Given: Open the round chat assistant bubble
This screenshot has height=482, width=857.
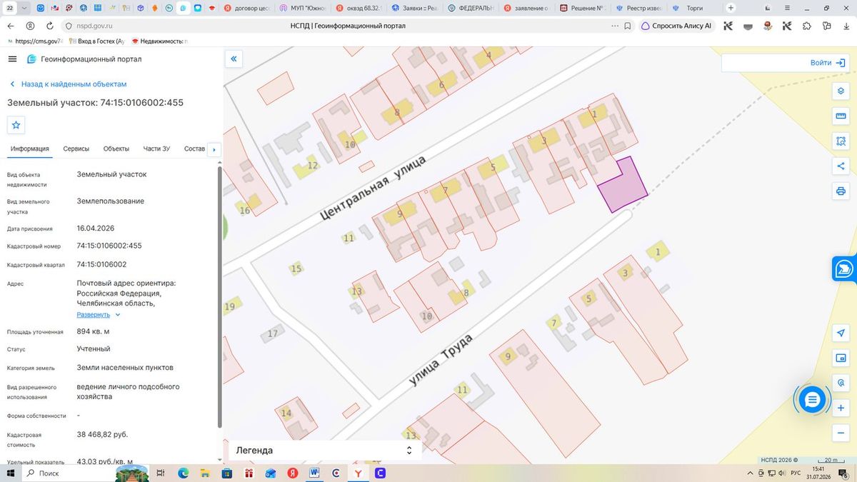Looking at the screenshot, I should coord(811,401).
